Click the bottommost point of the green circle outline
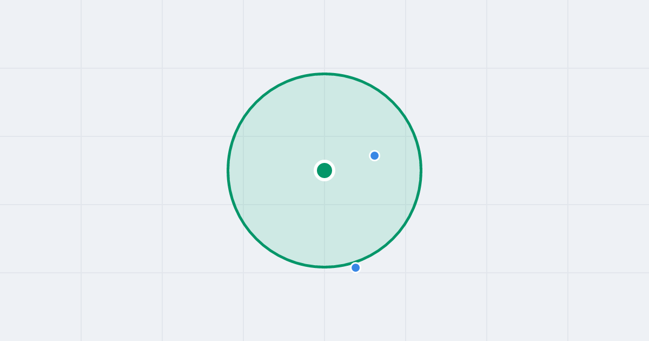Screen dimensions: 649x341 coord(325,267)
